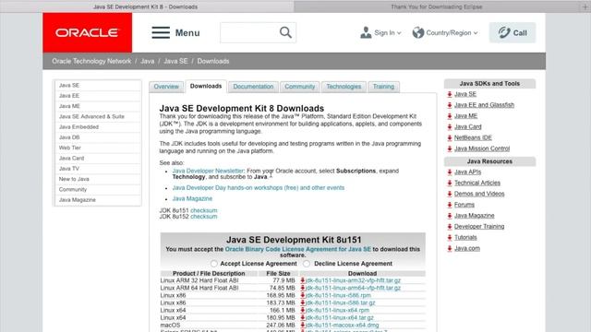This screenshot has width=591, height=332.
Task: Click download icon for linux-i586.rpm file
Action: point(302,295)
